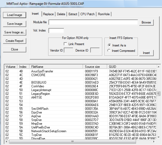Select the AsusSpdTransfer row
This screenshot has height=145, width=162.
[x=80, y=71]
